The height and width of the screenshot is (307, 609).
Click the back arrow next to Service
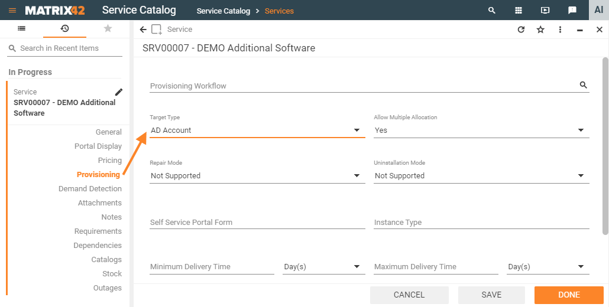point(143,30)
